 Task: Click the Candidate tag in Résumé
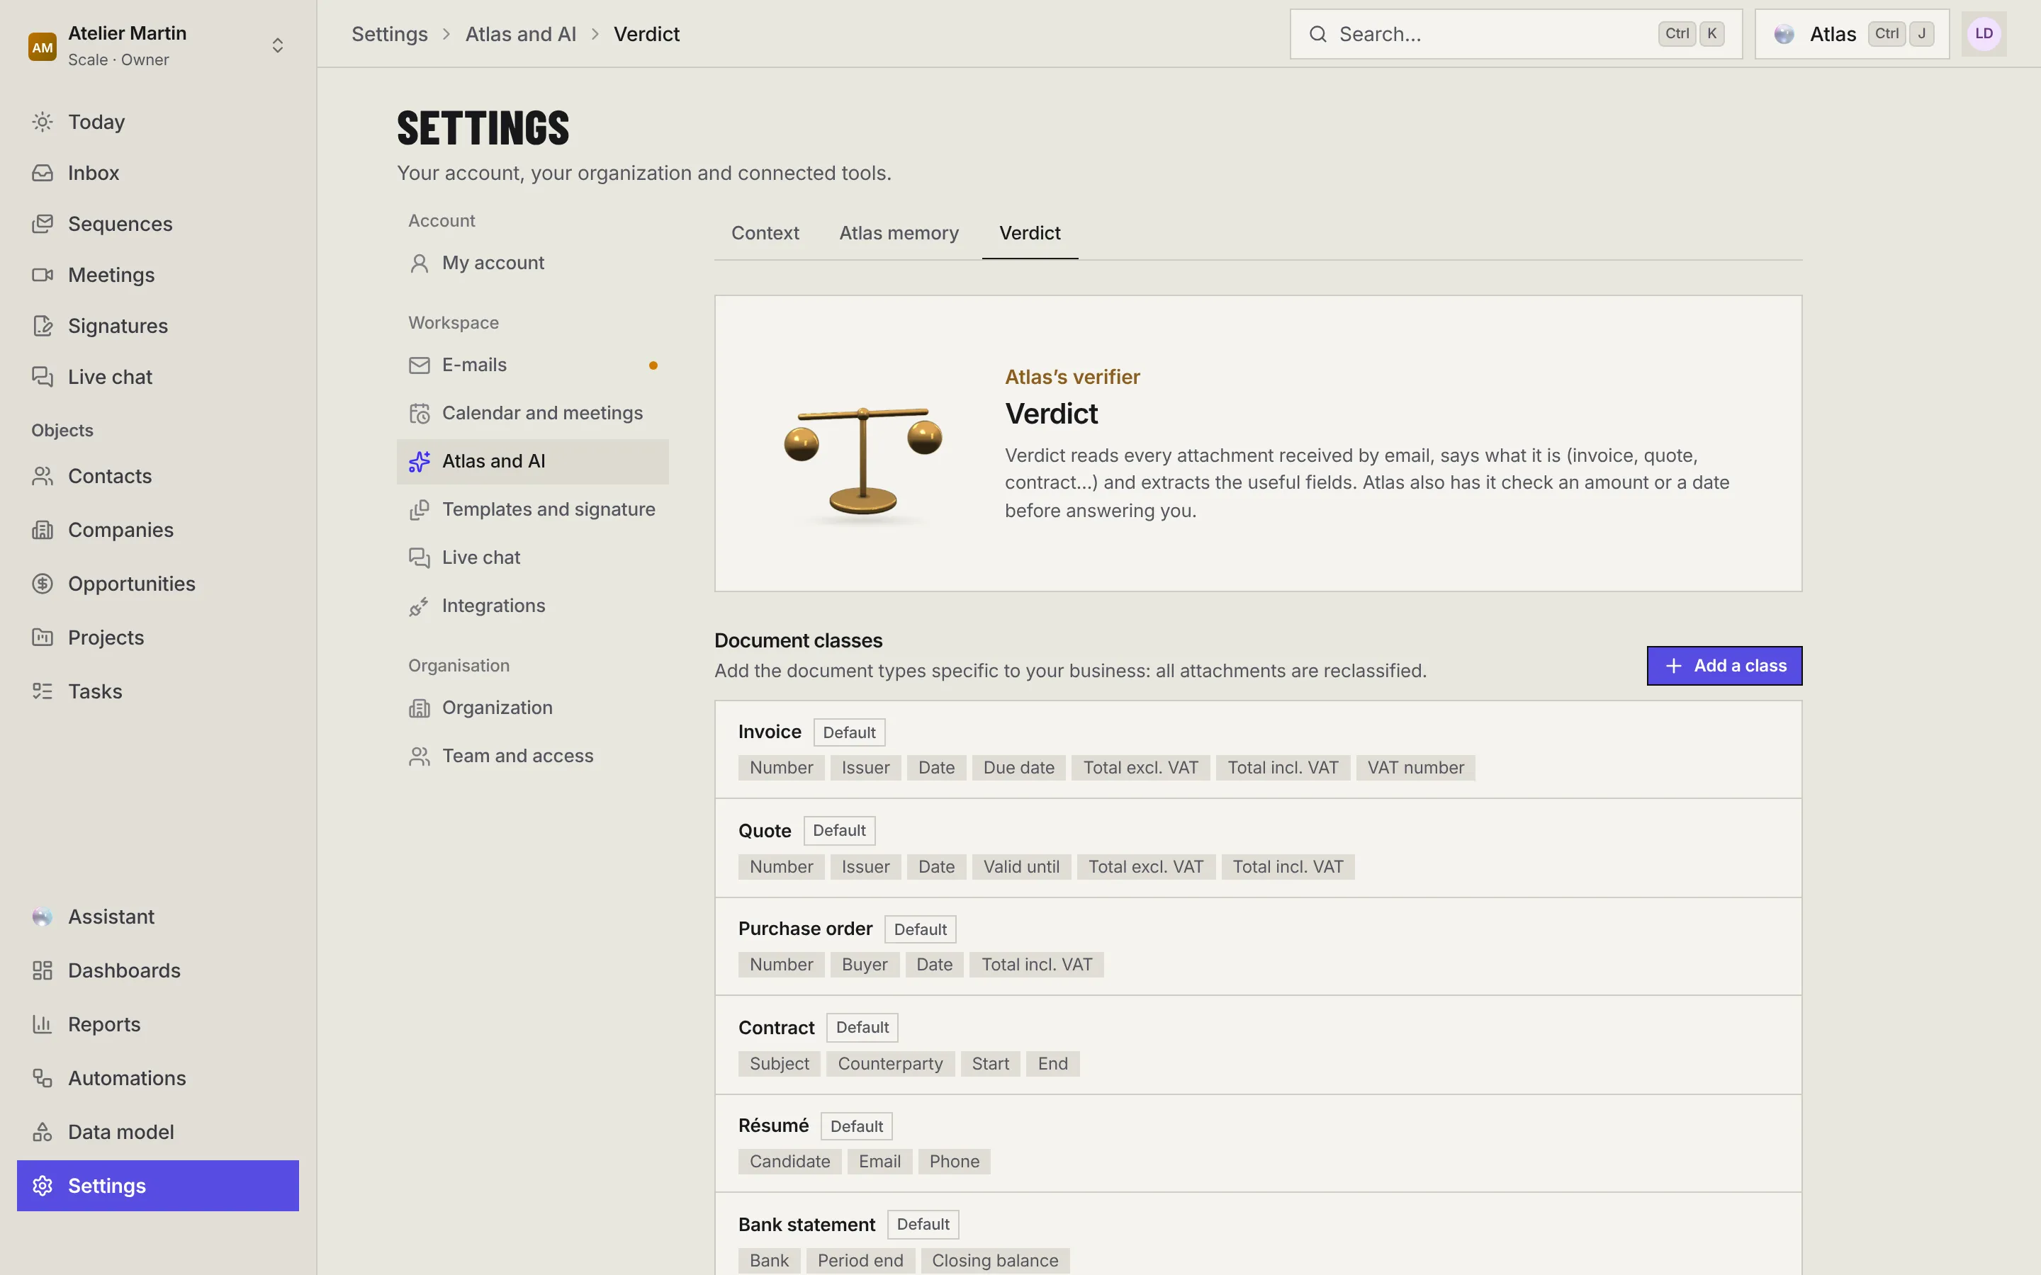click(x=789, y=1162)
